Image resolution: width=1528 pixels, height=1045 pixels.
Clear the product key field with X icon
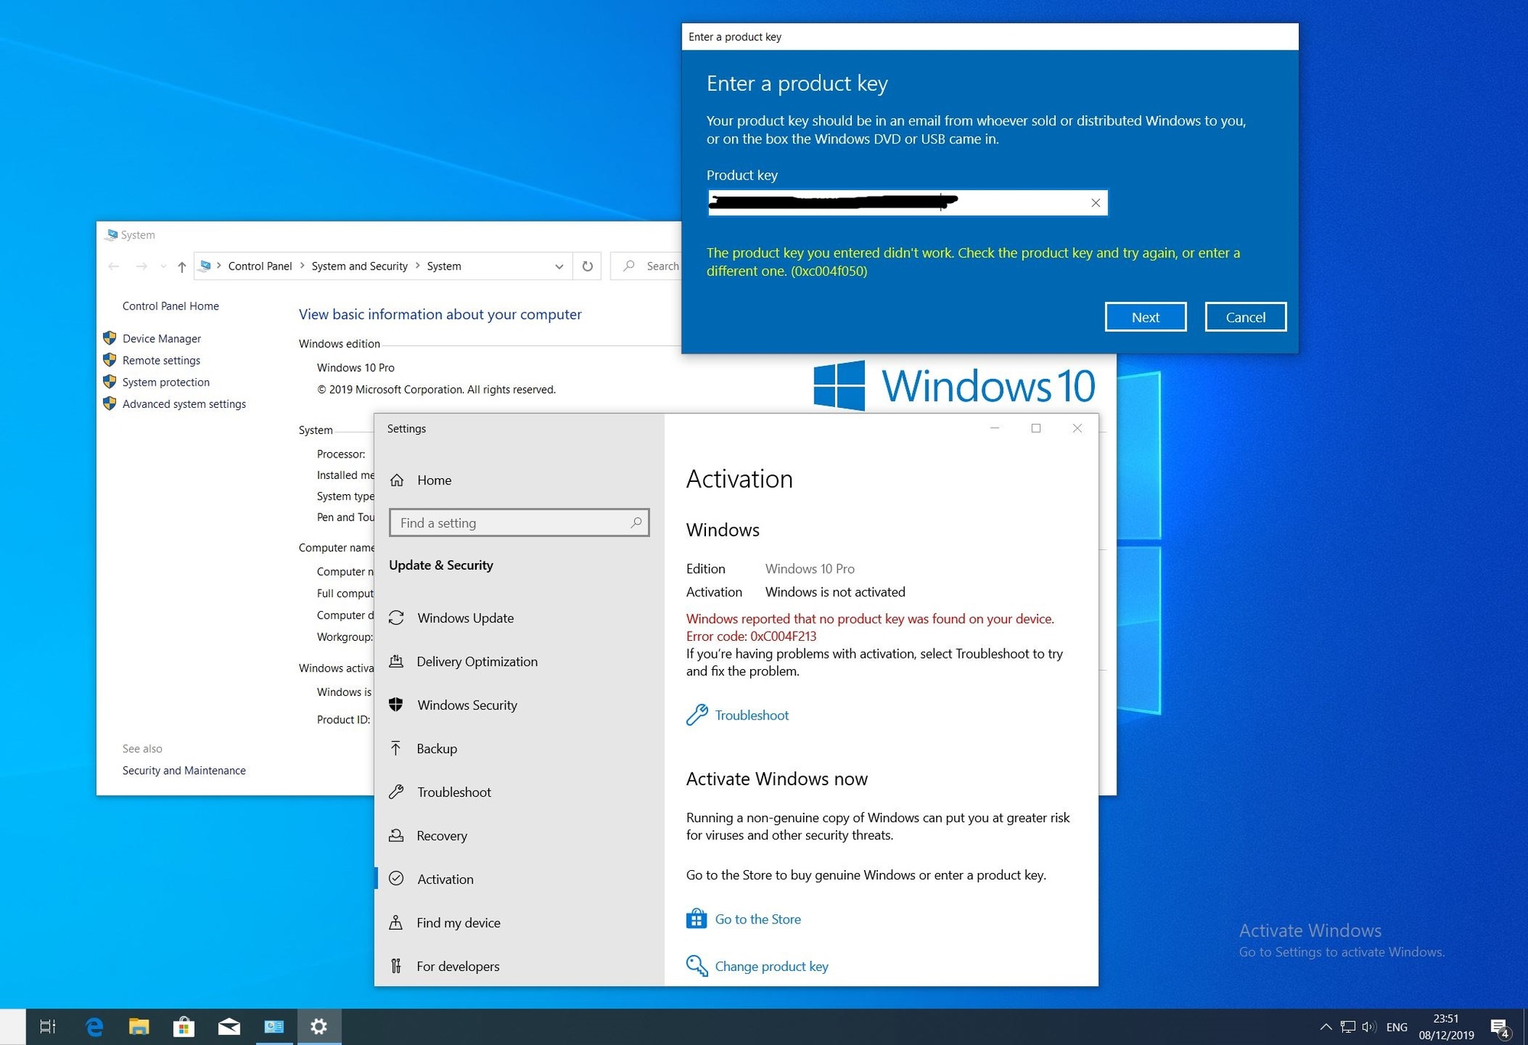(1095, 202)
